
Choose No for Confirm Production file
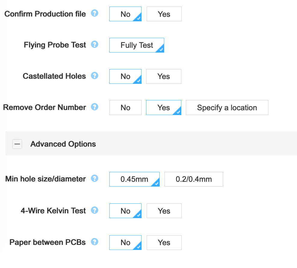point(125,14)
